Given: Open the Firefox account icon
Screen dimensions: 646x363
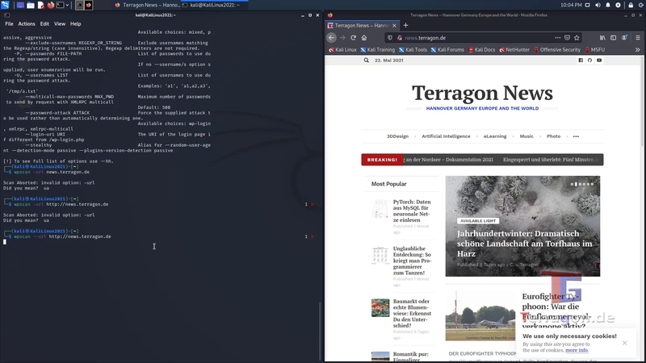Looking at the screenshot, I should click(624, 37).
